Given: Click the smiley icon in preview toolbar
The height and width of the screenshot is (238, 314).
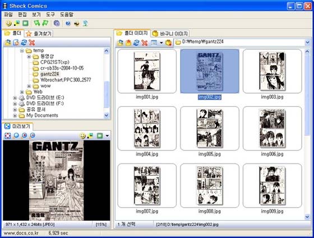Looking at the screenshot, I should pyautogui.click(x=82, y=136).
